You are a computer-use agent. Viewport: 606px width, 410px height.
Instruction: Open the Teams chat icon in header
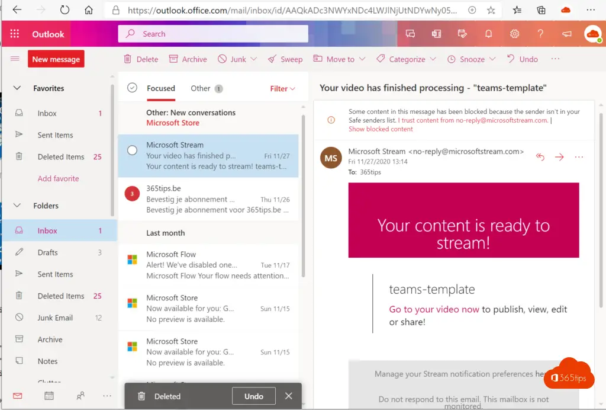coord(410,34)
